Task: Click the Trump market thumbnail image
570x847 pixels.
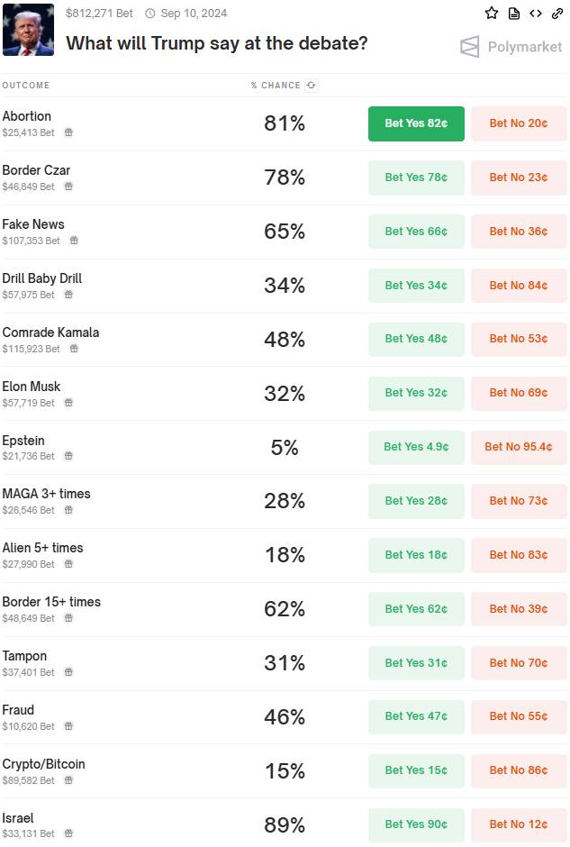Action: [28, 29]
